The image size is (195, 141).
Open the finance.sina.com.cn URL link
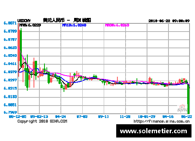[161, 121]
